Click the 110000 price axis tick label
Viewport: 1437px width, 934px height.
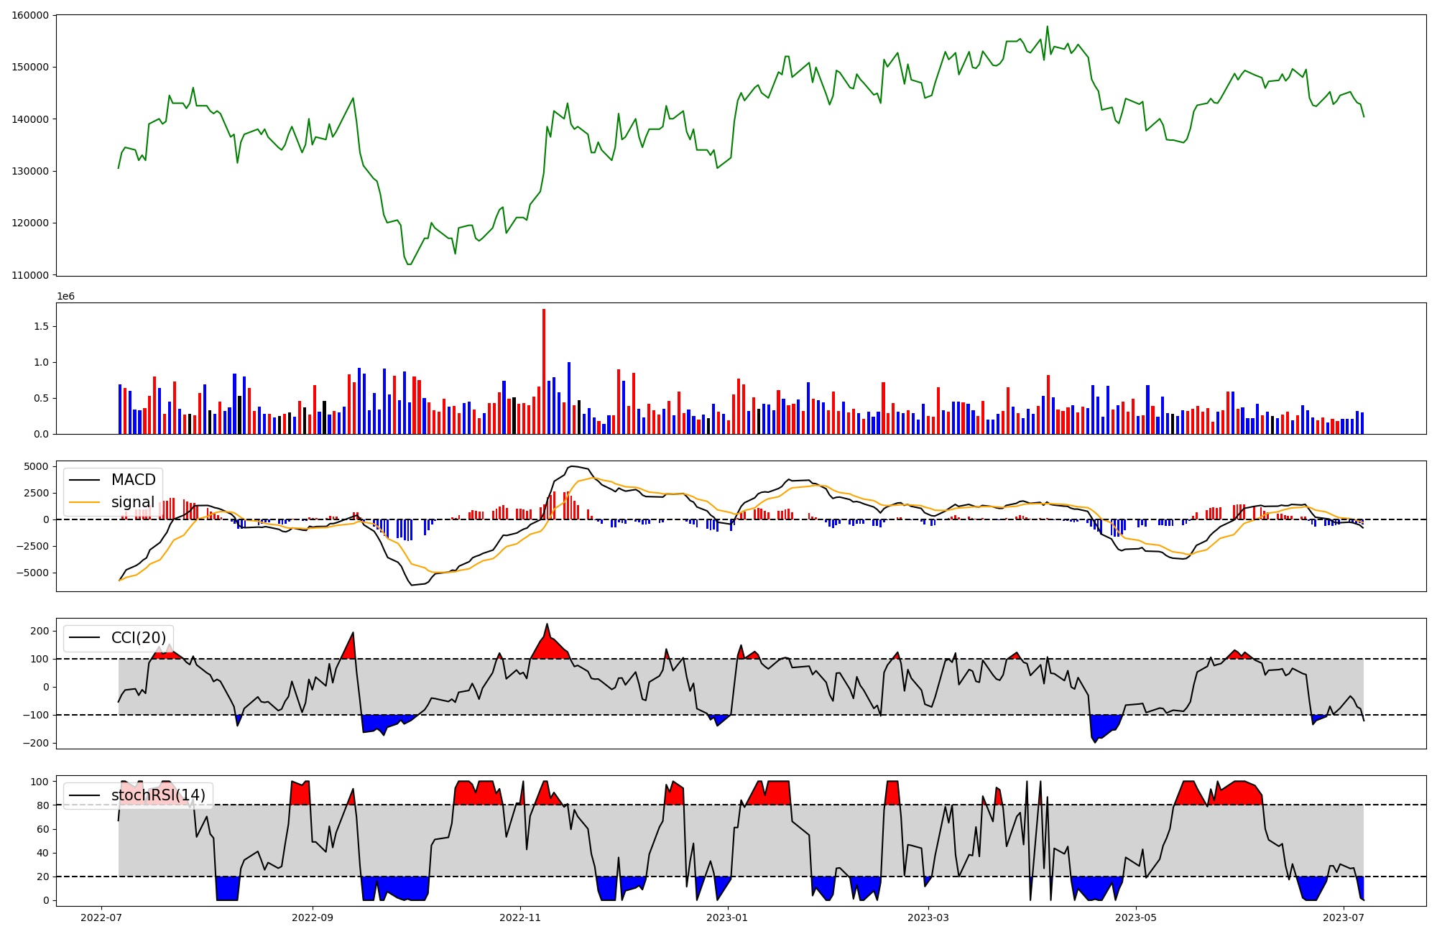[30, 275]
